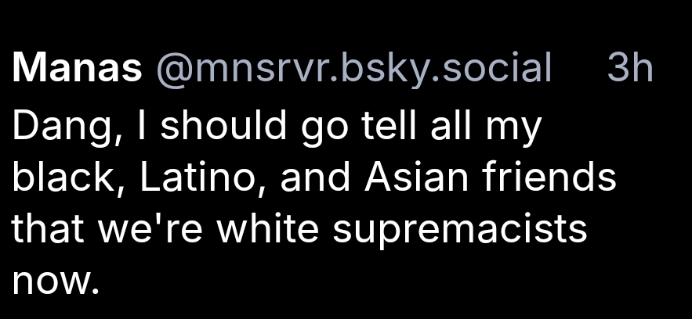Click the @mnsrvr.bsky.social handle
Viewport: 692px width, 319px height.
pos(353,69)
